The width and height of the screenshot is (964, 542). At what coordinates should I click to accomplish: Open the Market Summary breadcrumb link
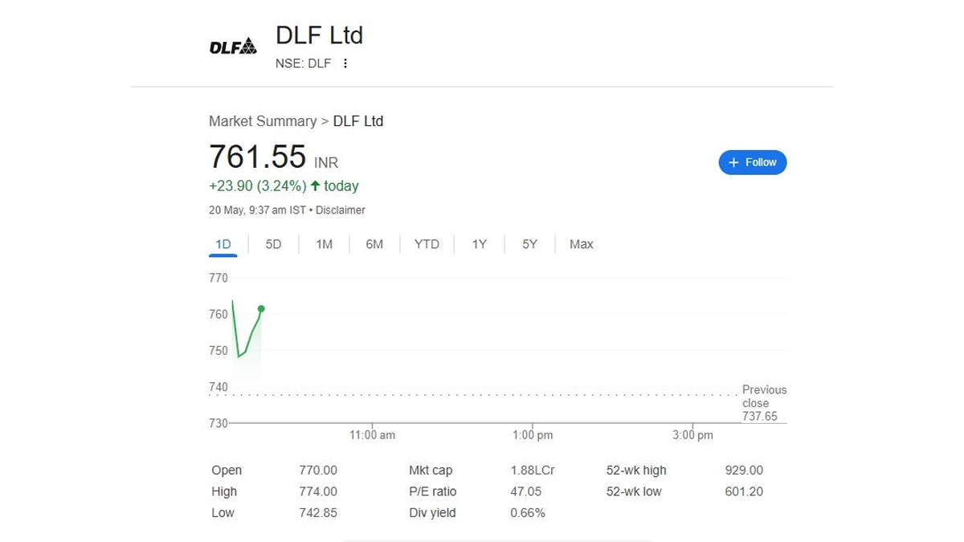click(263, 121)
